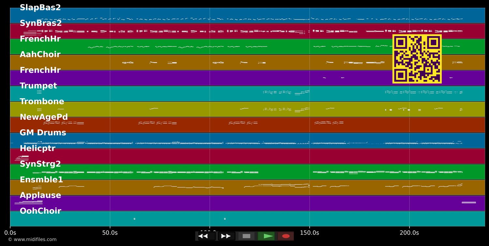Click the 150.0s time axis label
This screenshot has width=489, height=246.
pos(309,233)
